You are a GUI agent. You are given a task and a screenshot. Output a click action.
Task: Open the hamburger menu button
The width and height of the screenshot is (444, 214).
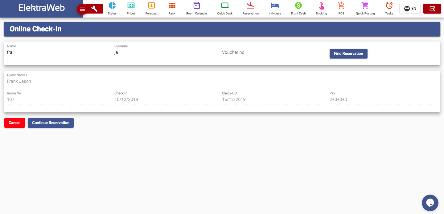click(82, 9)
